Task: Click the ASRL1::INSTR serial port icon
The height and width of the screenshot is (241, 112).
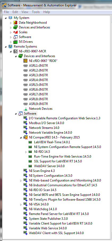Action: coord(25,66)
